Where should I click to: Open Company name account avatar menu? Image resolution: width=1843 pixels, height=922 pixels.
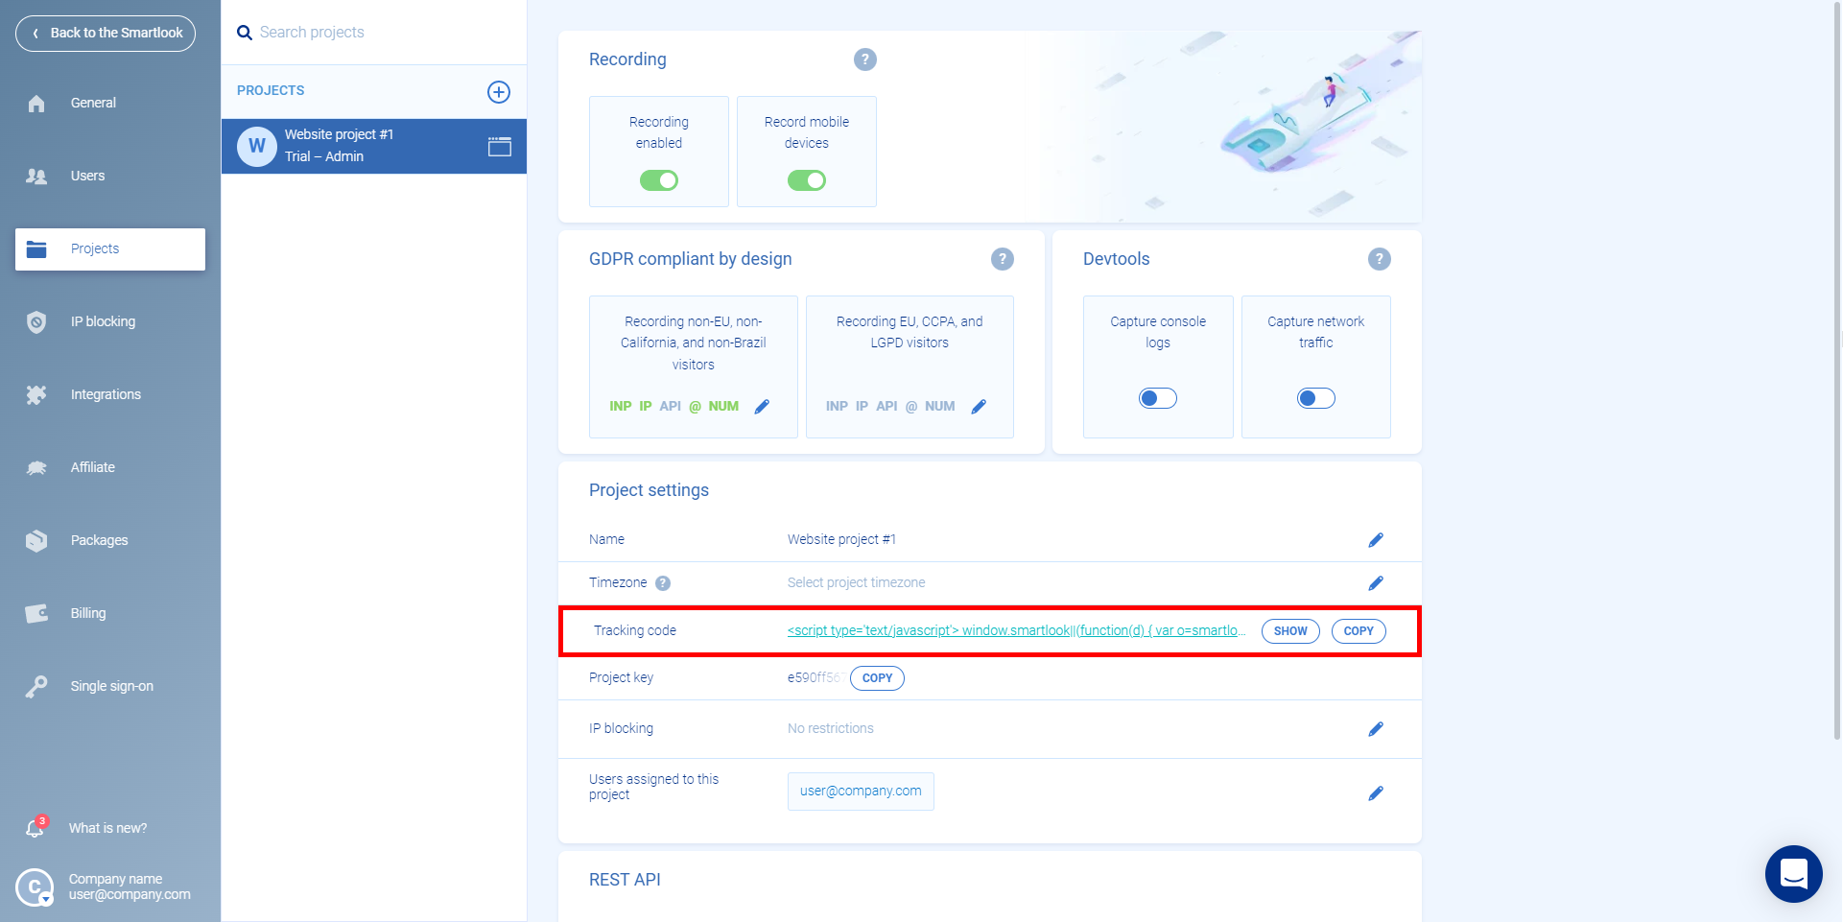pos(35,887)
